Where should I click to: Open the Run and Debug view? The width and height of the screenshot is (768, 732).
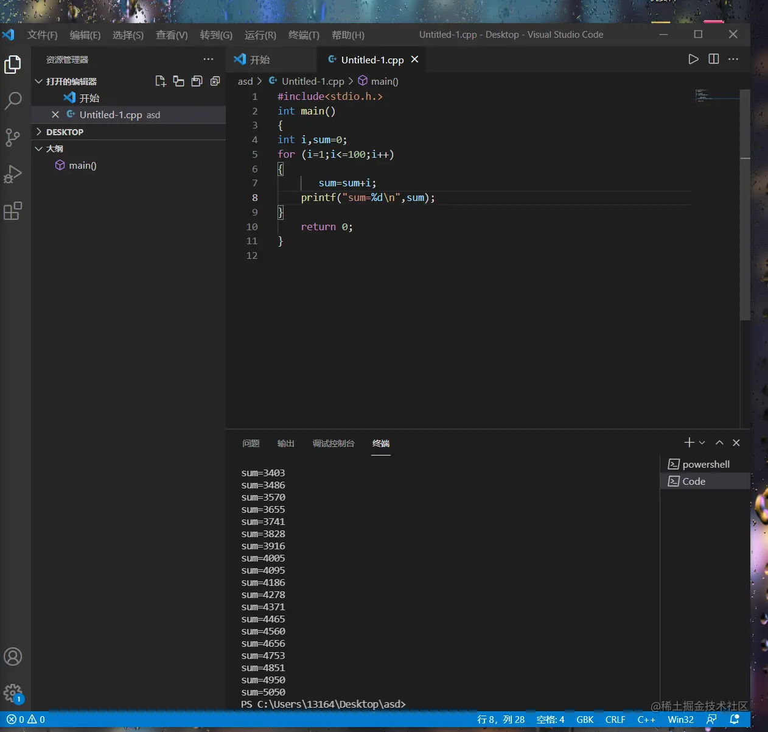point(13,174)
